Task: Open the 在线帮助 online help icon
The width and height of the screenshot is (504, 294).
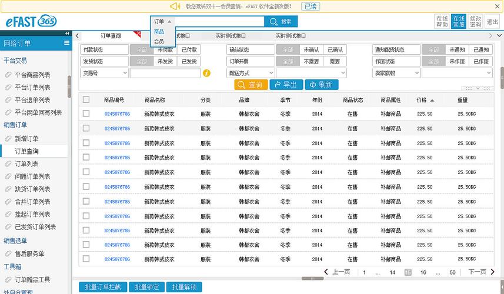Action: tap(442, 22)
